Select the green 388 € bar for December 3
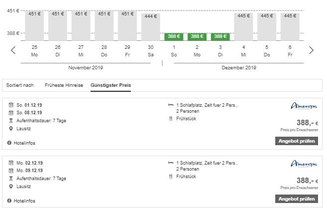This screenshot has height=211, width=327. (219, 36)
